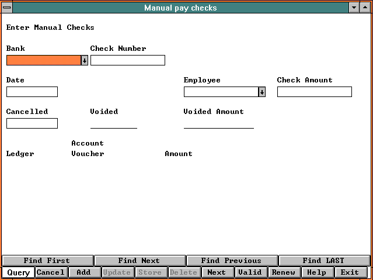This screenshot has height=280, width=373.
Task: Open the window system menu icon
Action: coord(8,8)
